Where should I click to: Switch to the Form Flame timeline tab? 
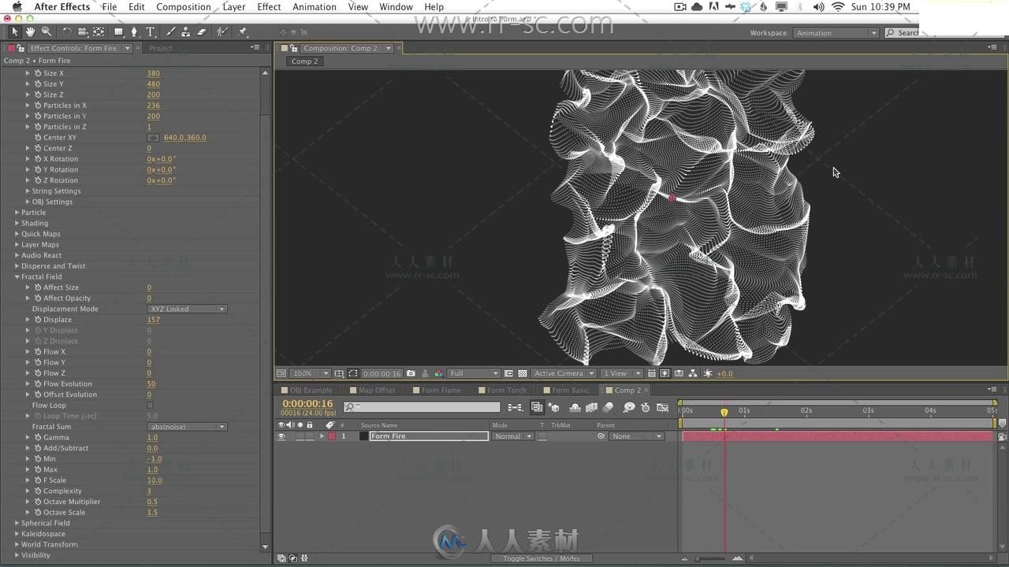(x=441, y=391)
